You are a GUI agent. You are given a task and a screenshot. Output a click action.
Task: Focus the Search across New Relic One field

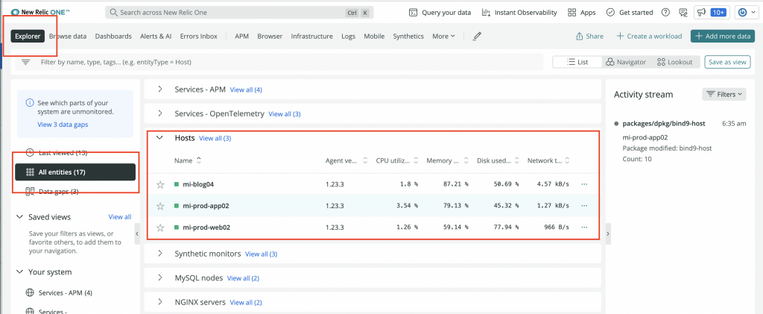(x=239, y=13)
